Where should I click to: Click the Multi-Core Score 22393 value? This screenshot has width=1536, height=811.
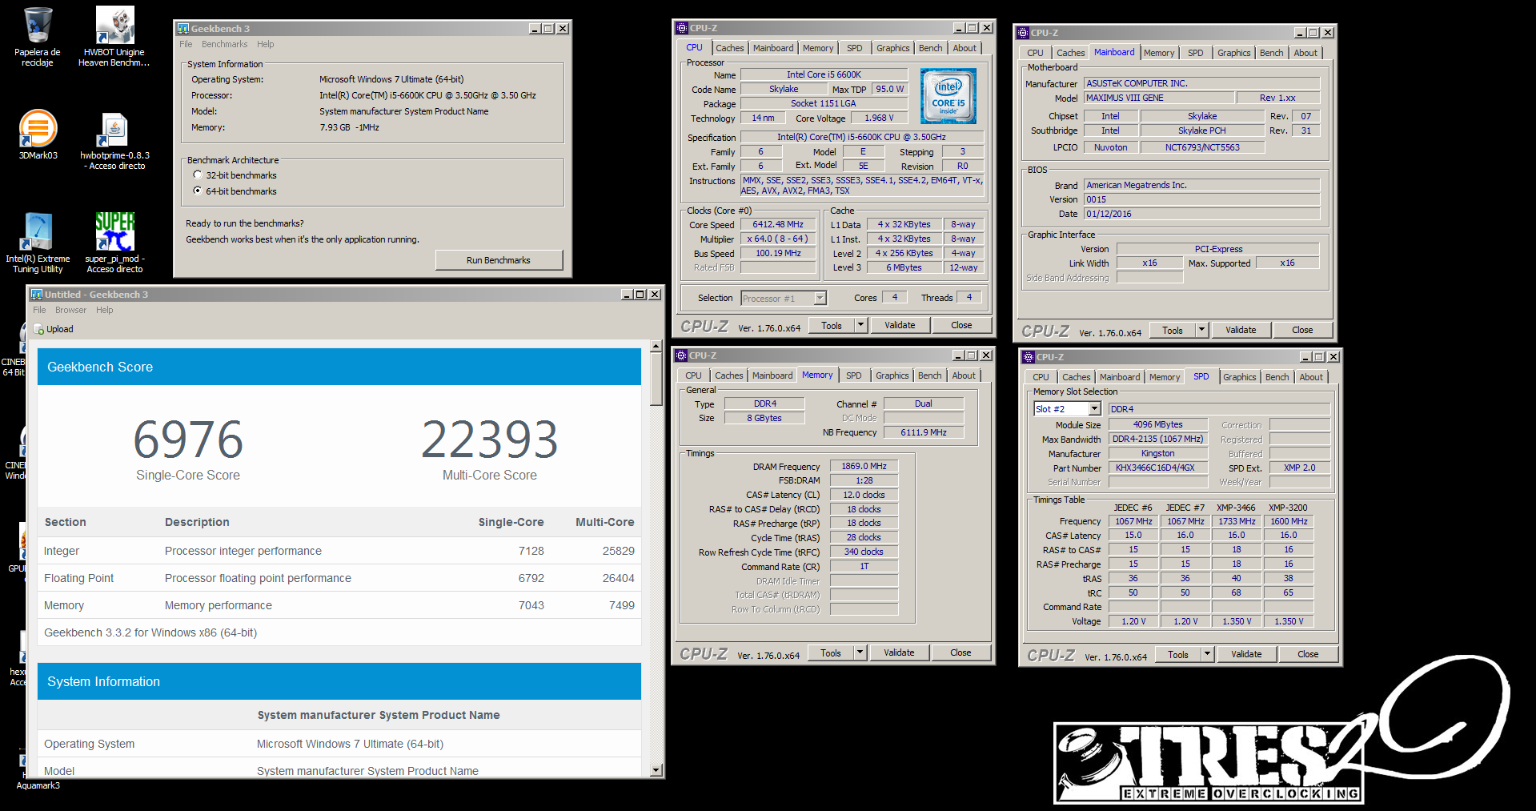[490, 440]
